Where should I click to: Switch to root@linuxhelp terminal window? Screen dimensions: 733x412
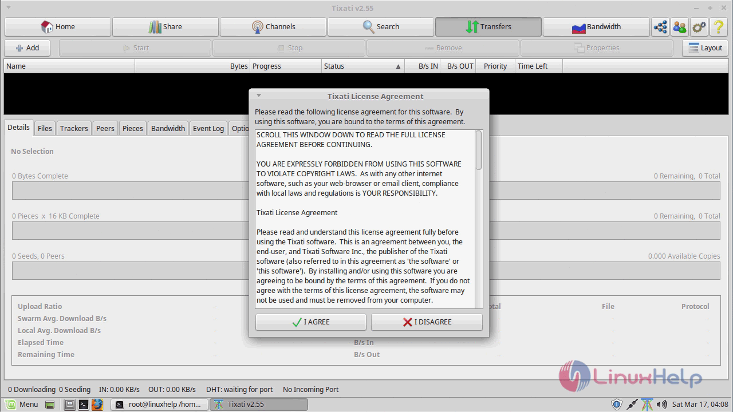click(159, 405)
